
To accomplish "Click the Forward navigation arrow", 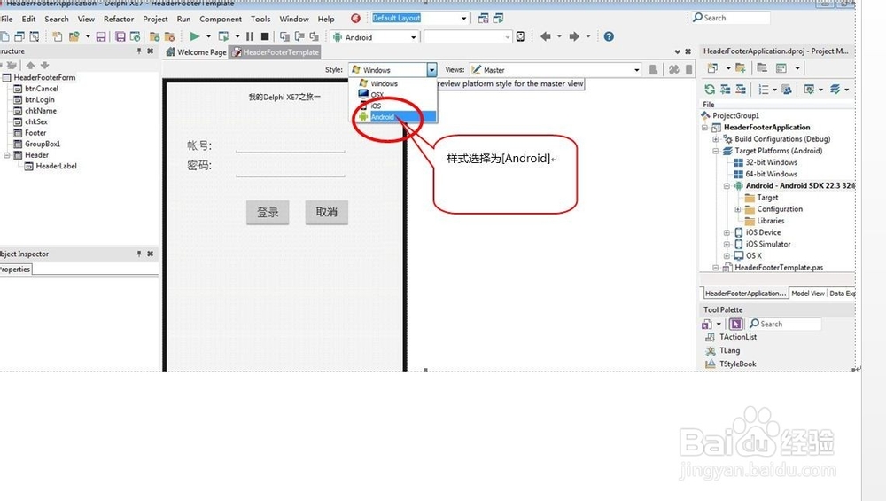I will pos(574,36).
